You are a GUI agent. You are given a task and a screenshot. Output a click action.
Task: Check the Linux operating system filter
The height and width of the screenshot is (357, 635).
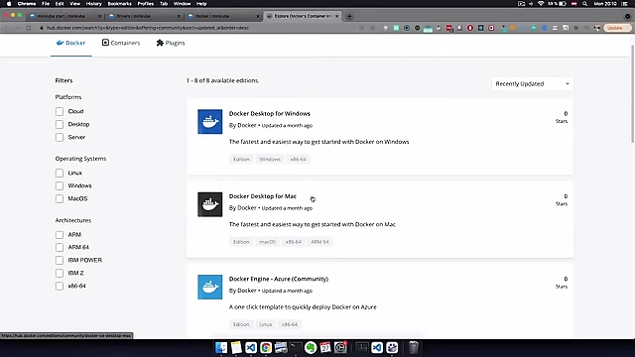60,173
